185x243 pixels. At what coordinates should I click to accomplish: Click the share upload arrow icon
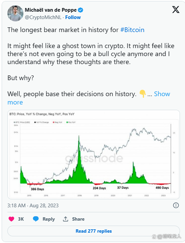(66, 219)
